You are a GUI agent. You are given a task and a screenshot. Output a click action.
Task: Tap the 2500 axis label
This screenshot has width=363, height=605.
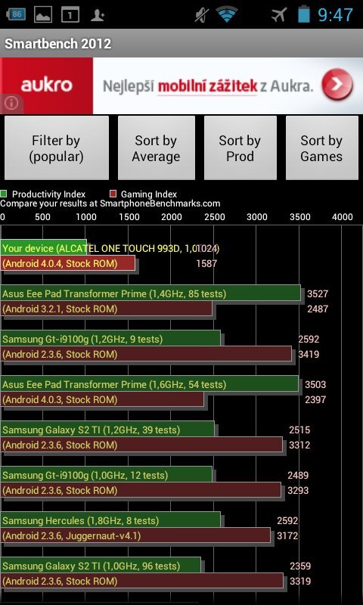(x=215, y=217)
